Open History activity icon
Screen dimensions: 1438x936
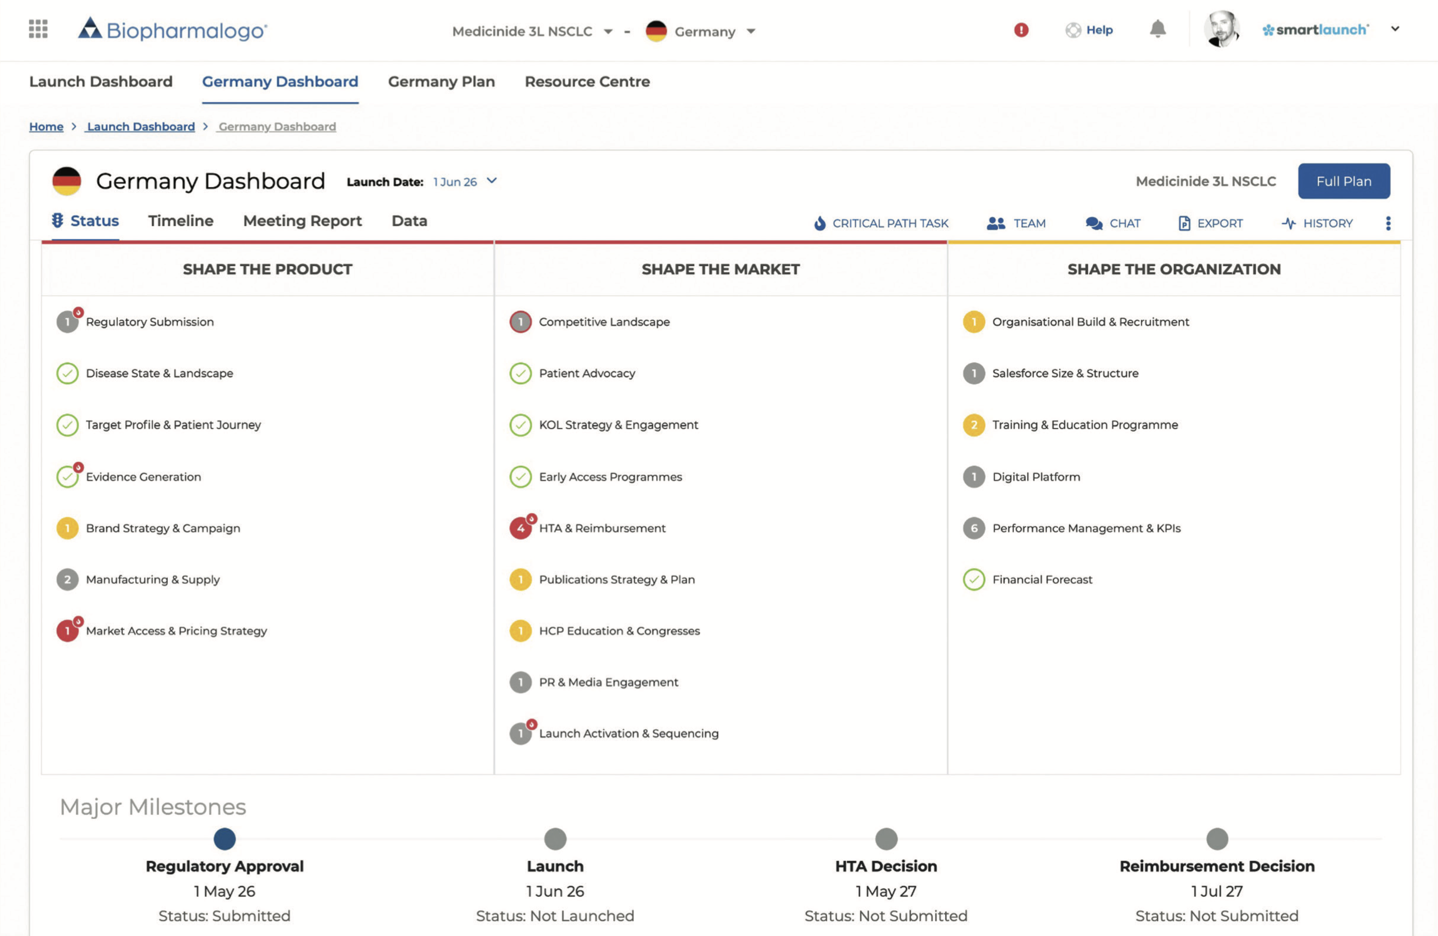(1288, 224)
